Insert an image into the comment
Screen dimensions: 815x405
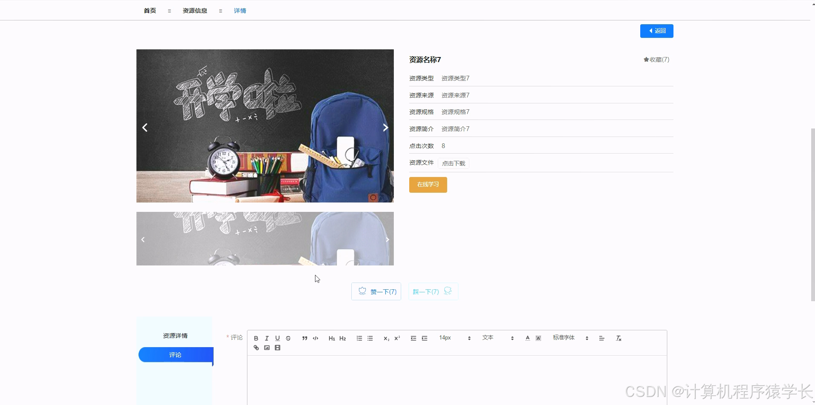click(x=267, y=348)
